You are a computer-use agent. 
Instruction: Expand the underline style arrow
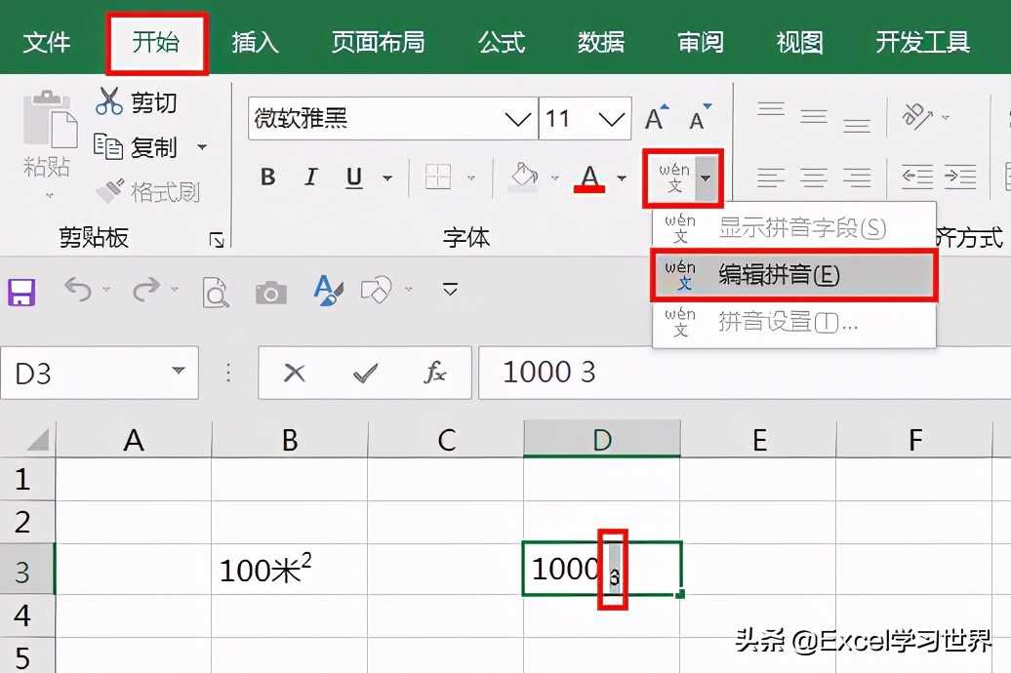point(387,178)
